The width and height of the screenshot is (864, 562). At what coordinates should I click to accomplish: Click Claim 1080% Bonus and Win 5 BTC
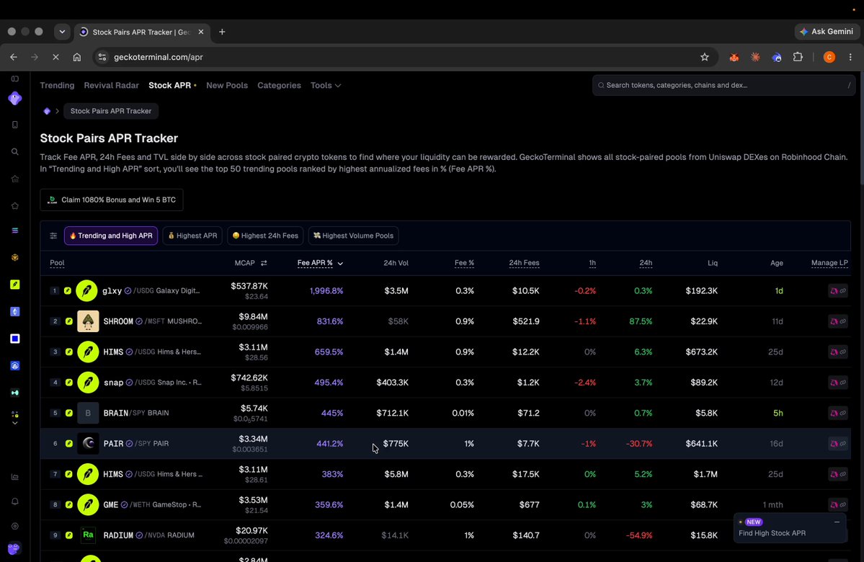111,200
